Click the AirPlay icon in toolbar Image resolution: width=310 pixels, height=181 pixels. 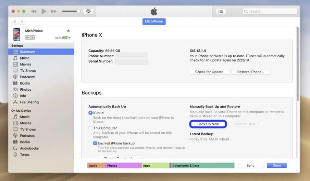coord(88,11)
